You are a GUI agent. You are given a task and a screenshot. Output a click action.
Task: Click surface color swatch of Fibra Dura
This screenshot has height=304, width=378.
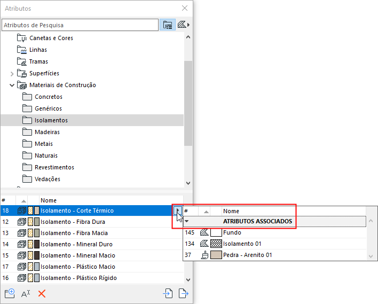37,222
